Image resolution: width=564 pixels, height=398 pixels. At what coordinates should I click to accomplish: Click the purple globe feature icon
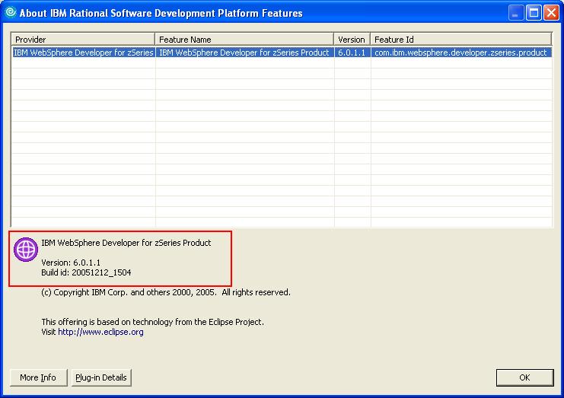tap(26, 249)
